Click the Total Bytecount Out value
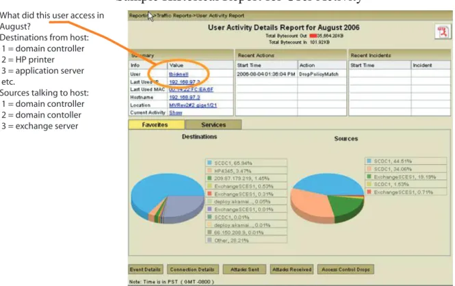The width and height of the screenshot is (455, 286). click(x=327, y=36)
